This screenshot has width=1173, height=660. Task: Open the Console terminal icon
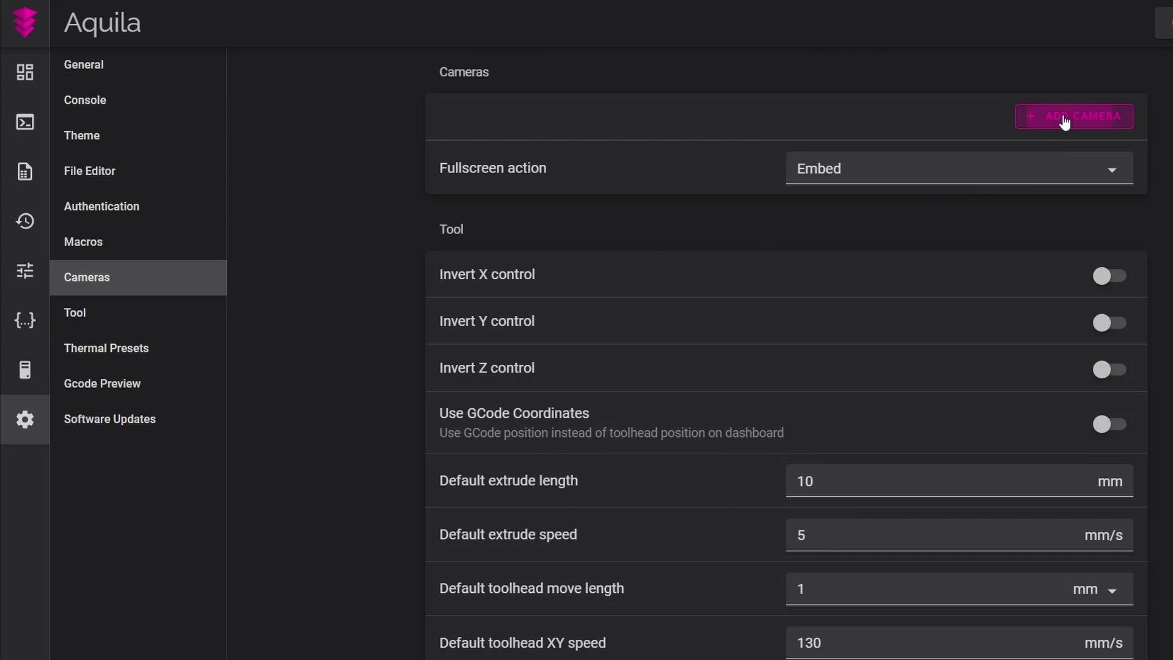click(x=24, y=122)
